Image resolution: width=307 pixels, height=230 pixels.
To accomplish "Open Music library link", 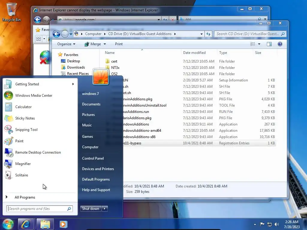I will point(87,125).
